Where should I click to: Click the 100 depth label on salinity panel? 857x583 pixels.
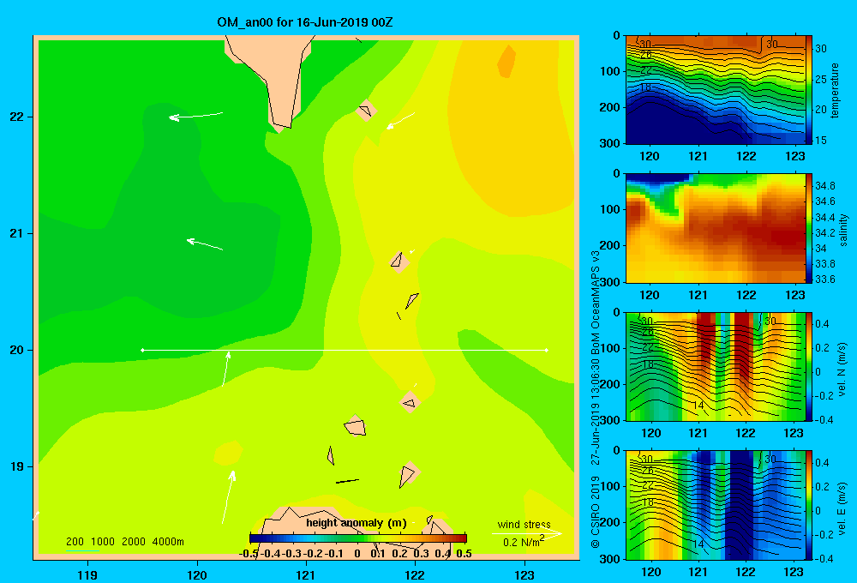tap(610, 209)
